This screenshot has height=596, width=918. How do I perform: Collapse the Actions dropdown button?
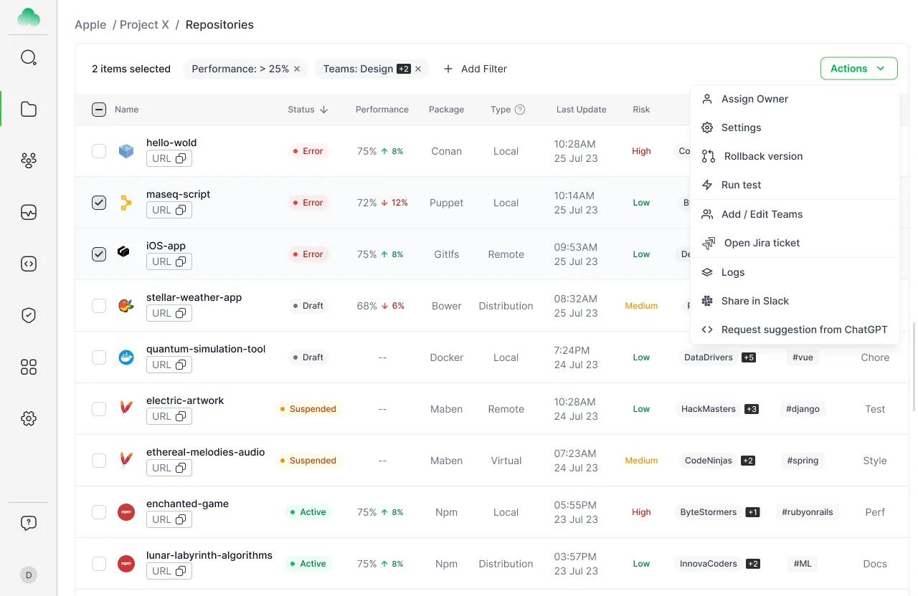point(859,69)
